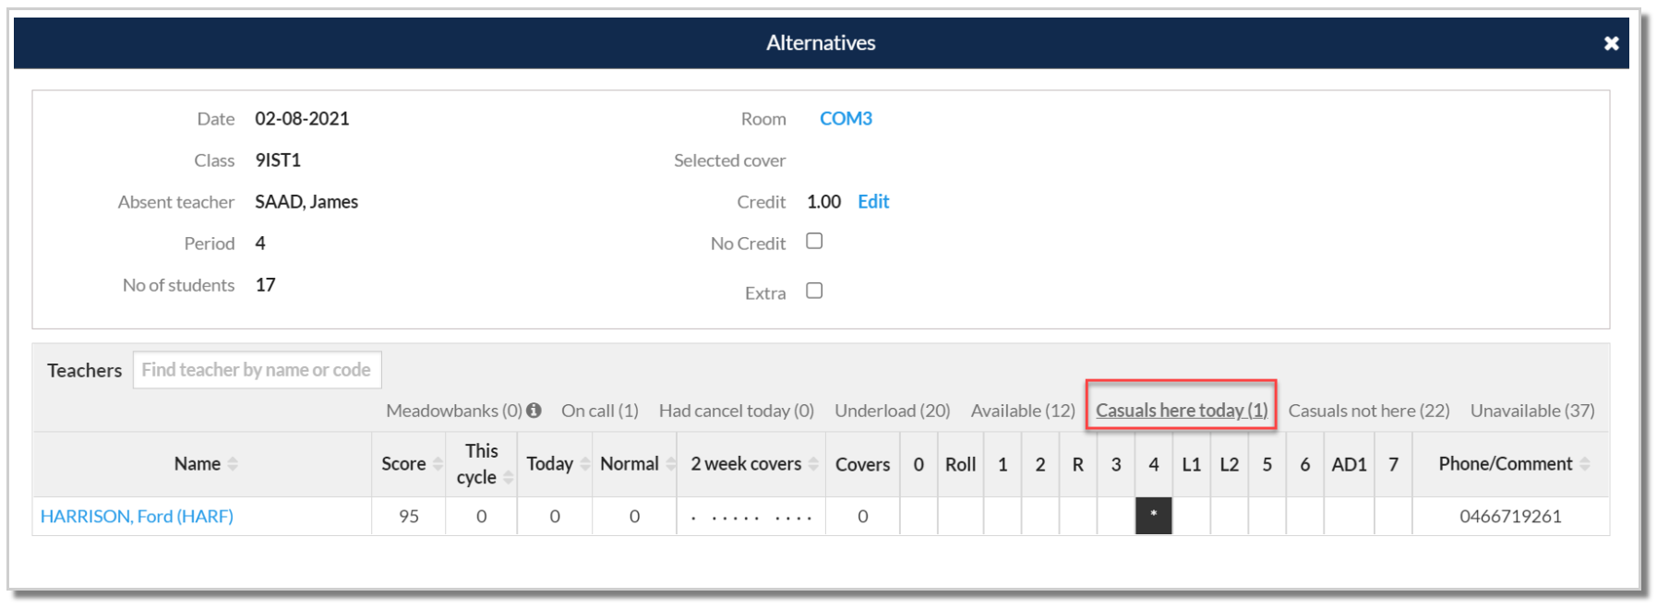Focus the Find teacher search field
The height and width of the screenshot is (609, 1657).
tap(257, 370)
